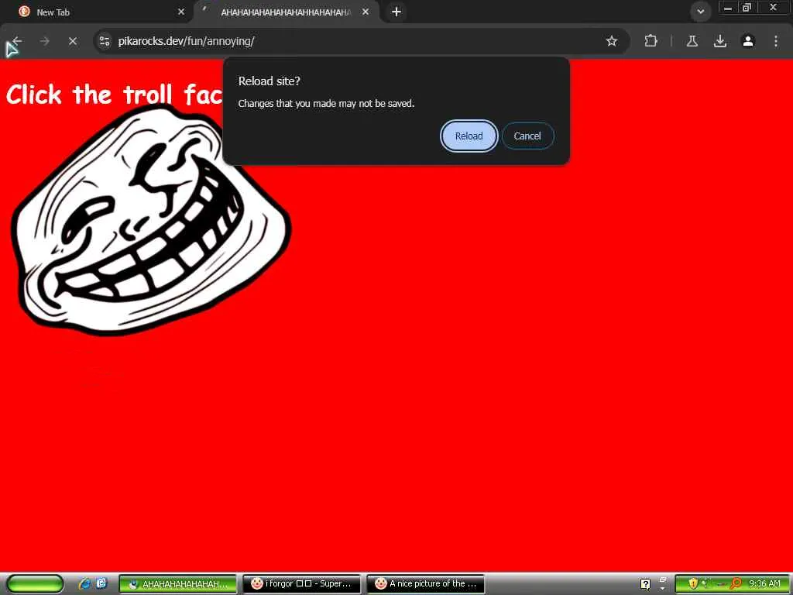Click the orange magnifier tray icon
The width and height of the screenshot is (793, 595).
pyautogui.click(x=736, y=584)
